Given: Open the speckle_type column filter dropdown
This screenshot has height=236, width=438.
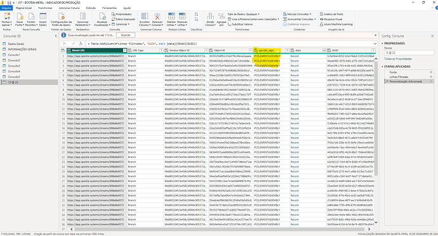Looking at the screenshot, I should (x=287, y=50).
